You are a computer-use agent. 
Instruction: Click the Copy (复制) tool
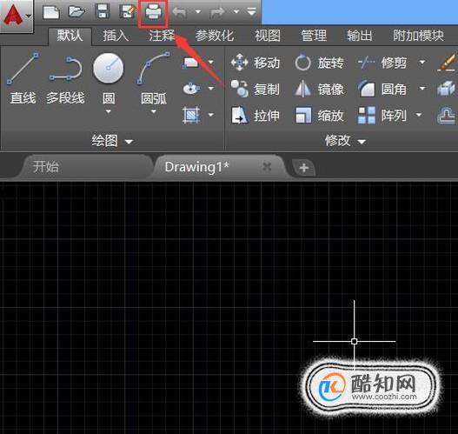pyautogui.click(x=256, y=89)
